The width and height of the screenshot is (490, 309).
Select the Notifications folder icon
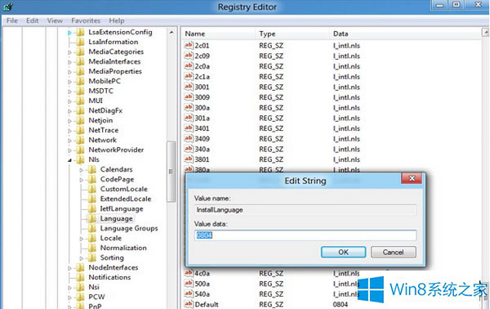80,277
